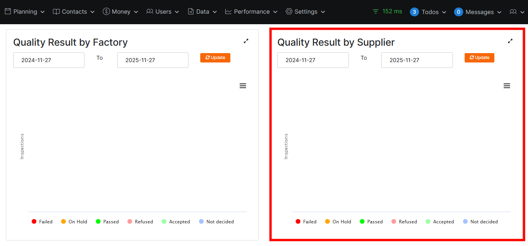
Task: Click the user account icon in top right
Action: click(517, 12)
